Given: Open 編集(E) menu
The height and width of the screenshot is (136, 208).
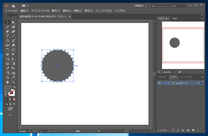Looking at the screenshot, I should point(24,11).
